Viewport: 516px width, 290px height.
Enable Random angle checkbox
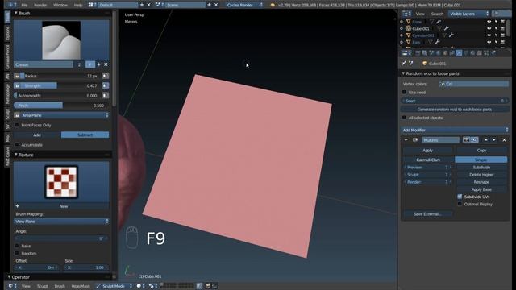point(17,253)
